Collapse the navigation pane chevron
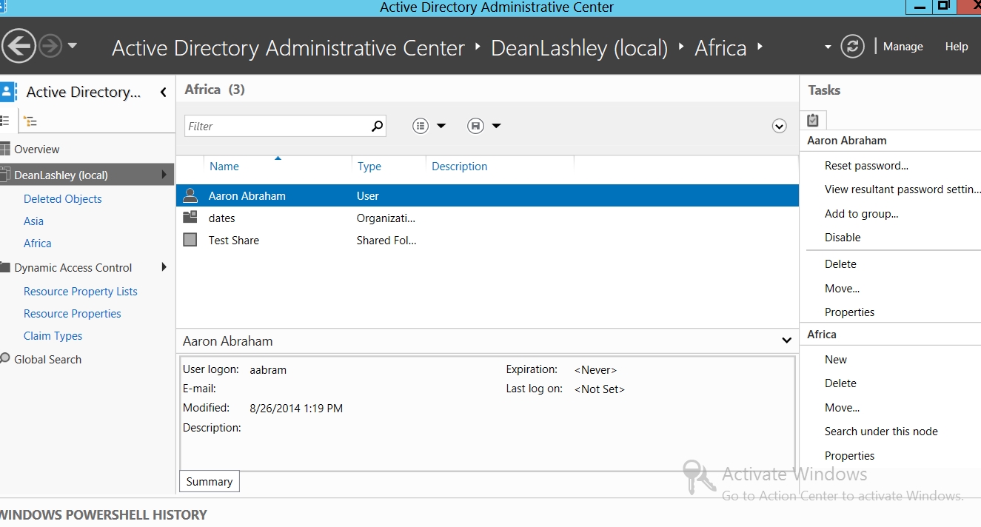This screenshot has height=527, width=981. (x=164, y=92)
